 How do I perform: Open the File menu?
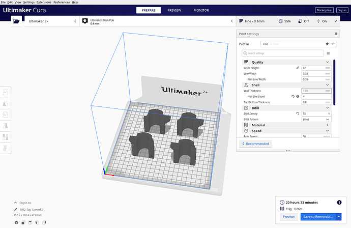click(x=3, y=2)
